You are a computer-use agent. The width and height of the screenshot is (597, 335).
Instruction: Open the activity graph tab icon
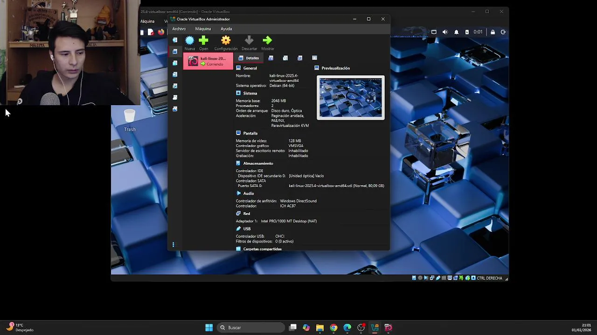[x=299, y=58]
